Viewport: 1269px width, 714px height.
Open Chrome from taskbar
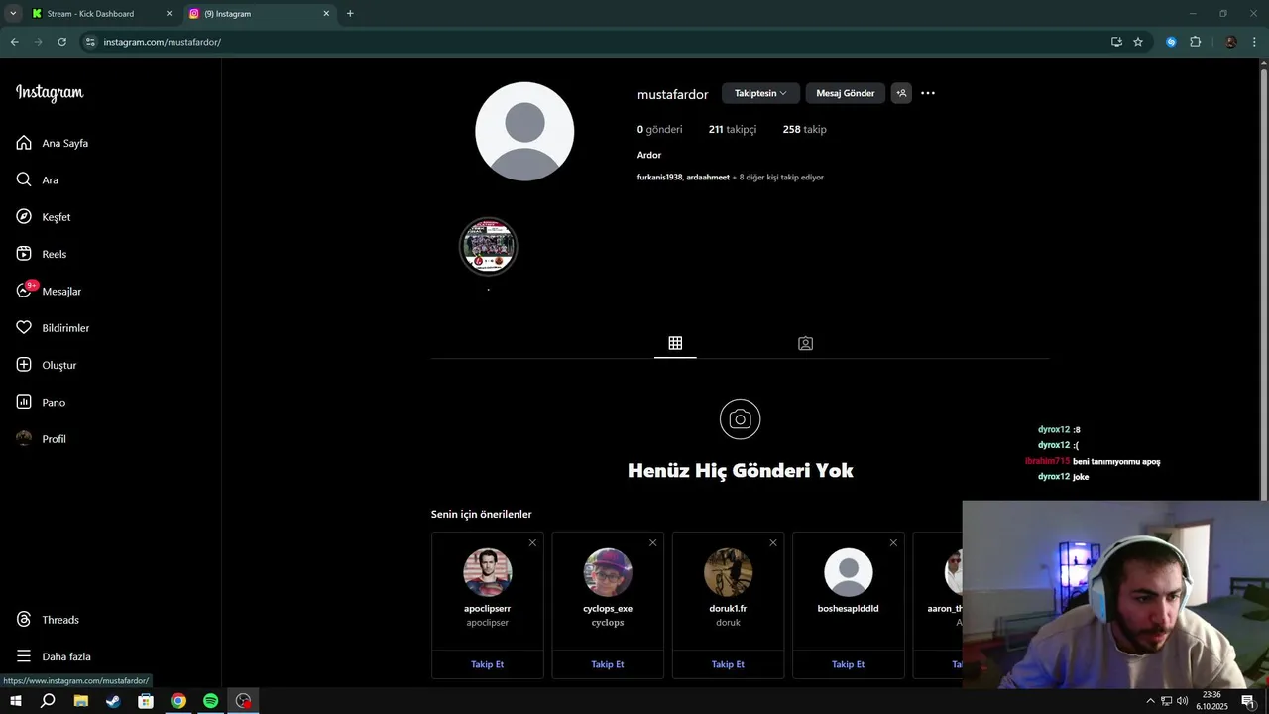click(x=178, y=701)
